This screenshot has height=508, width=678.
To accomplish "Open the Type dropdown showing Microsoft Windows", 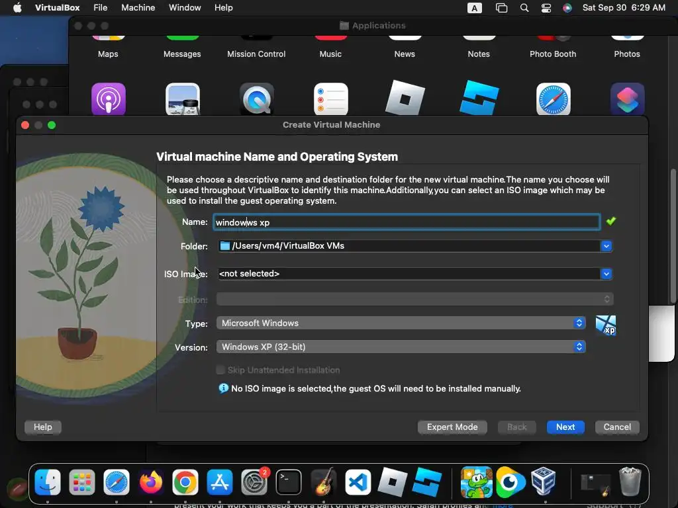I will tap(401, 323).
